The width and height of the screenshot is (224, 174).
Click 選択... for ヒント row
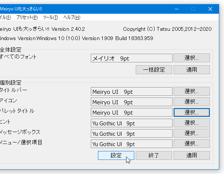[192, 123]
